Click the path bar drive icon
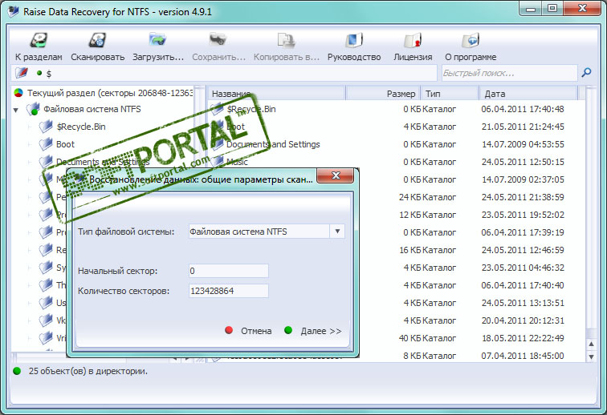Image resolution: width=607 pixels, height=415 pixels. [x=22, y=73]
